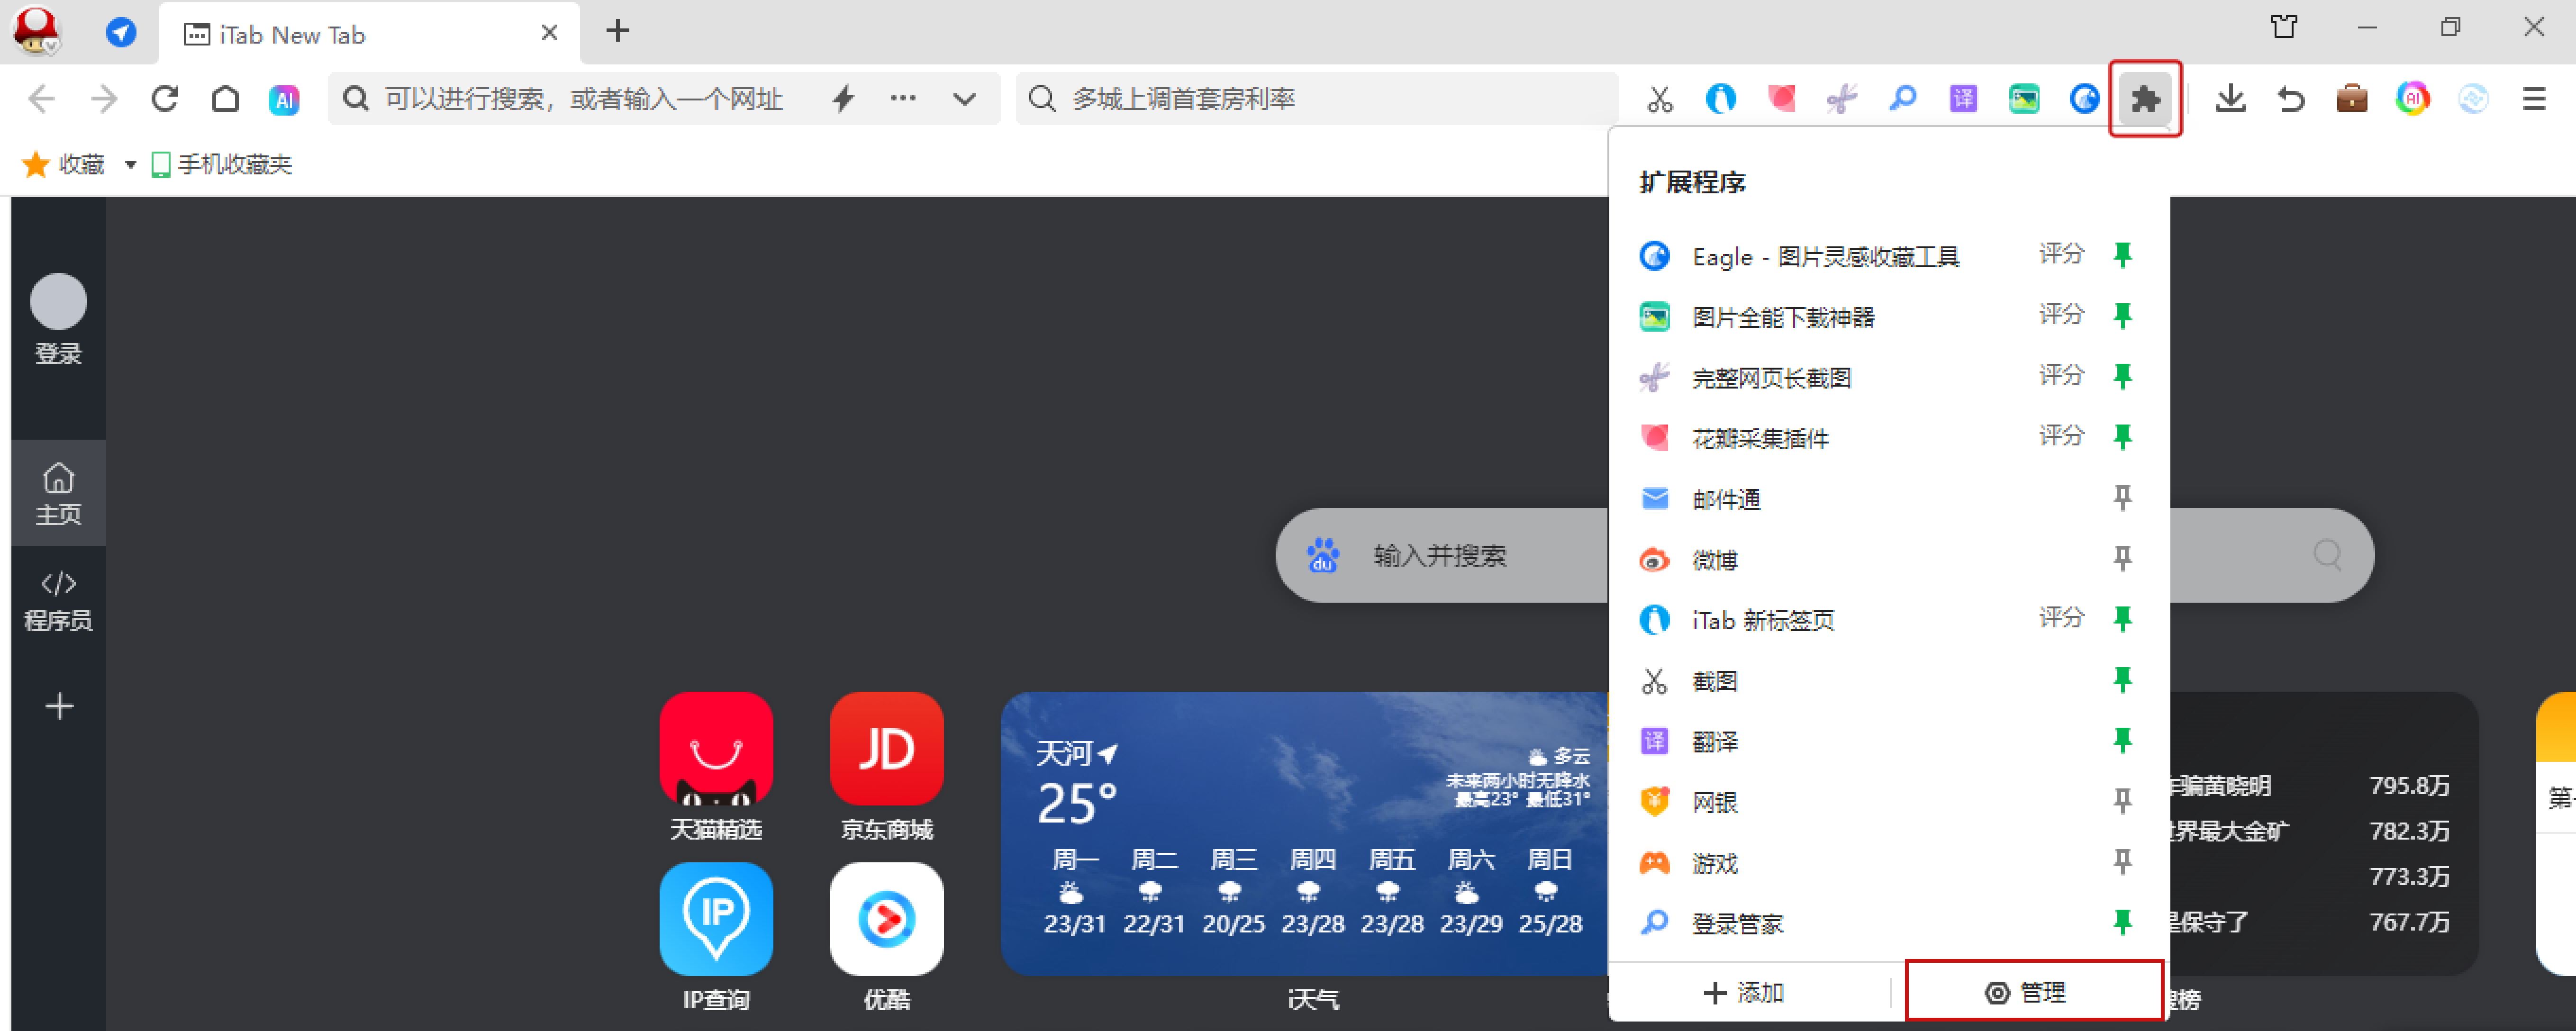The height and width of the screenshot is (1031, 2576).
Task: Click the Huaban petal icon in the toolbar
Action: 1782,98
